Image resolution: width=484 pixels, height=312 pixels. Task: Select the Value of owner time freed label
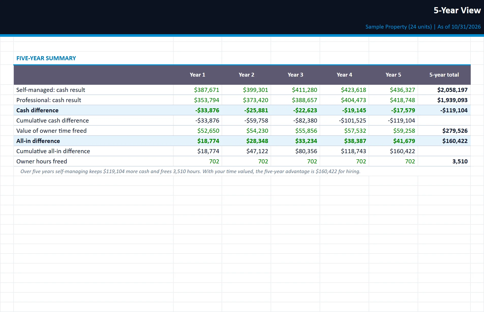click(52, 131)
